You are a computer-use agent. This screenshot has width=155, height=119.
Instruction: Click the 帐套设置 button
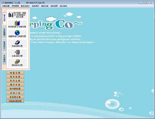15,73
